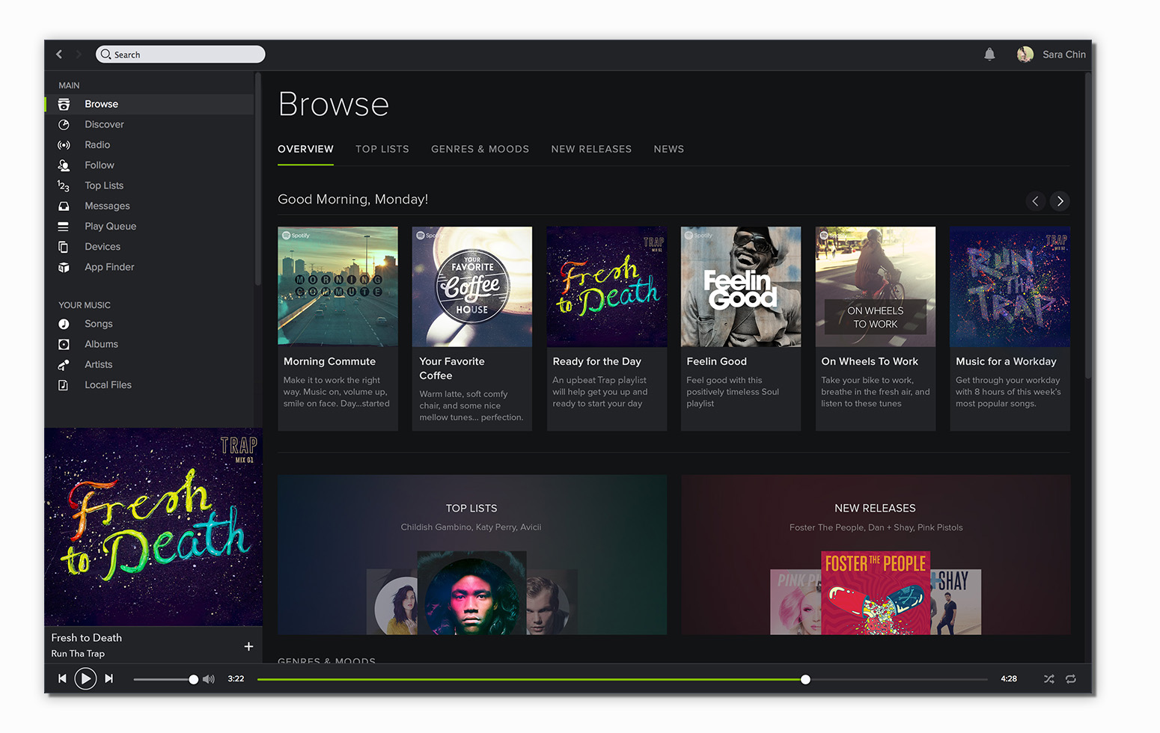Open the Top Lists banner

pyautogui.click(x=472, y=554)
